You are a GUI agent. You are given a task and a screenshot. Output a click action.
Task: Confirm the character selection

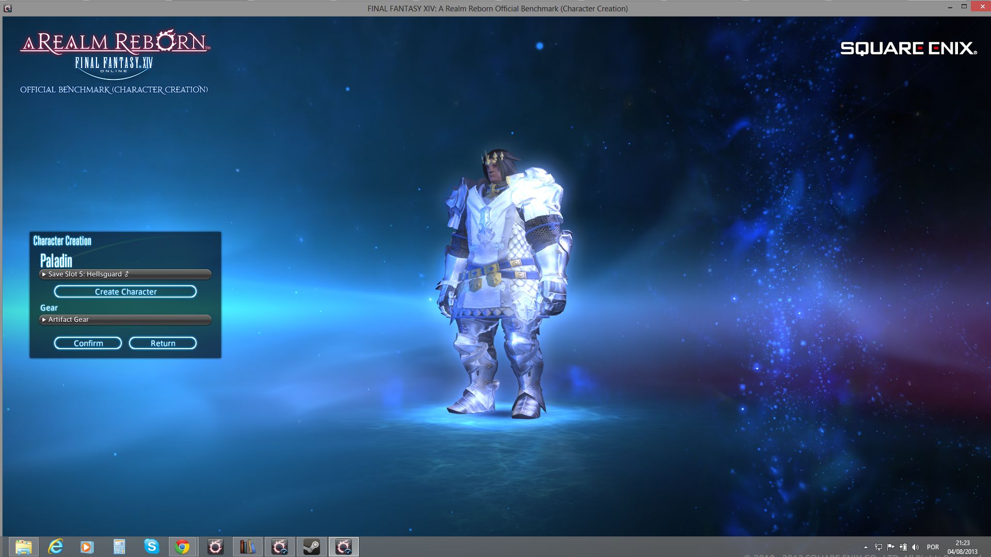(88, 343)
